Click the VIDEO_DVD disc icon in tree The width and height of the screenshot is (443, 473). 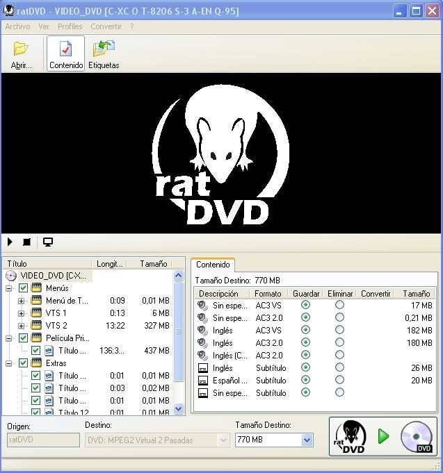(x=11, y=276)
